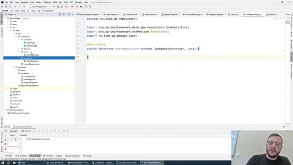Hide the Project panel with the minus icon

tap(73, 14)
